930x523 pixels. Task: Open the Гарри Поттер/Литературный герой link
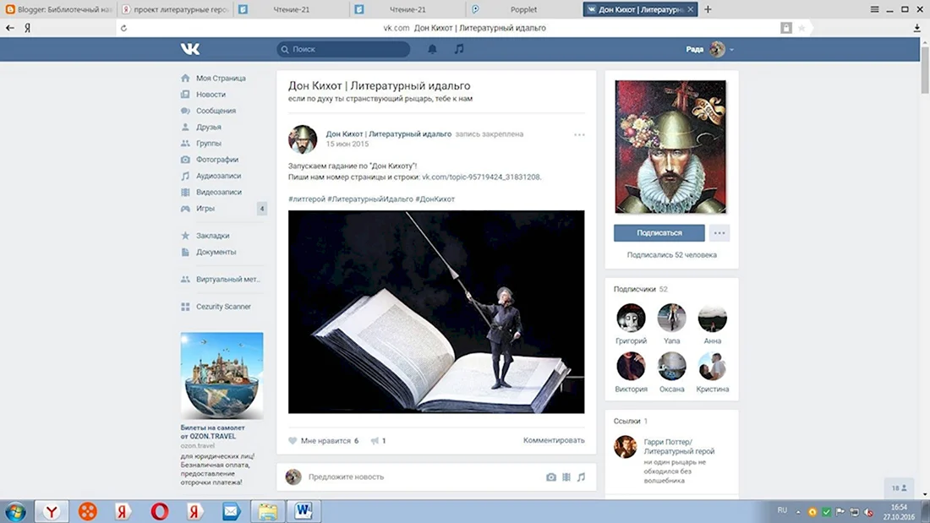(x=679, y=446)
